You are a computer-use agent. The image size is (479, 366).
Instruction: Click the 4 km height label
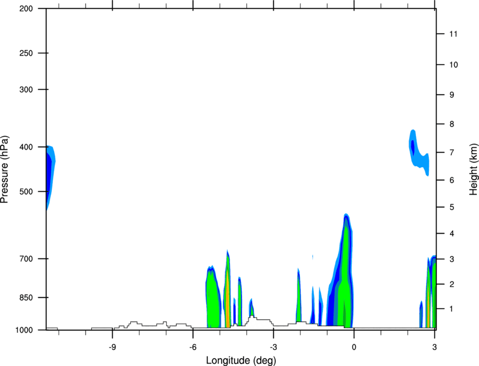tap(452, 234)
